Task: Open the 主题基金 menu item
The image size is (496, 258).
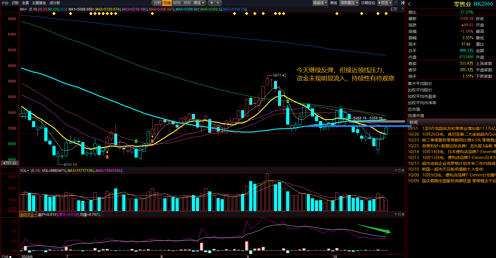Action: [x=39, y=3]
